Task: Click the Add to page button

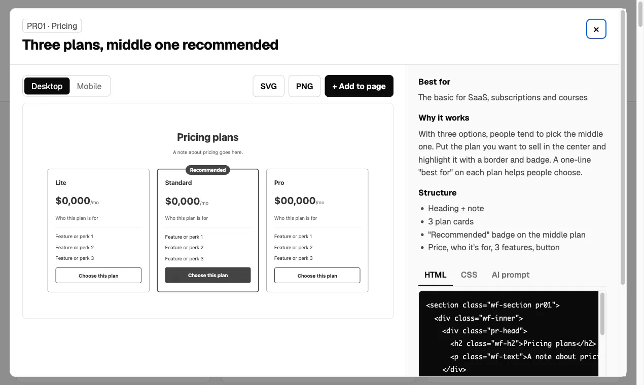Action: coord(359,86)
